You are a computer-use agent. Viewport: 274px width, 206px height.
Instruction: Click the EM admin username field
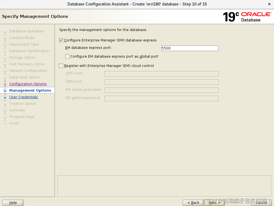click(162, 90)
